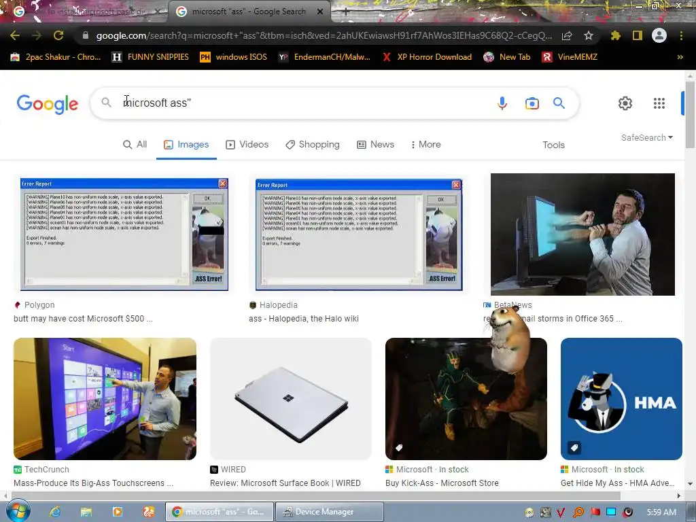Bookmark this page with the star icon
Viewport: 696px width, 522px height.
tap(588, 35)
